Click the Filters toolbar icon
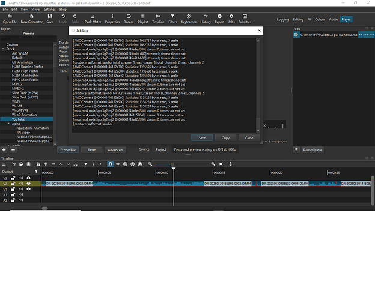 (173, 19)
